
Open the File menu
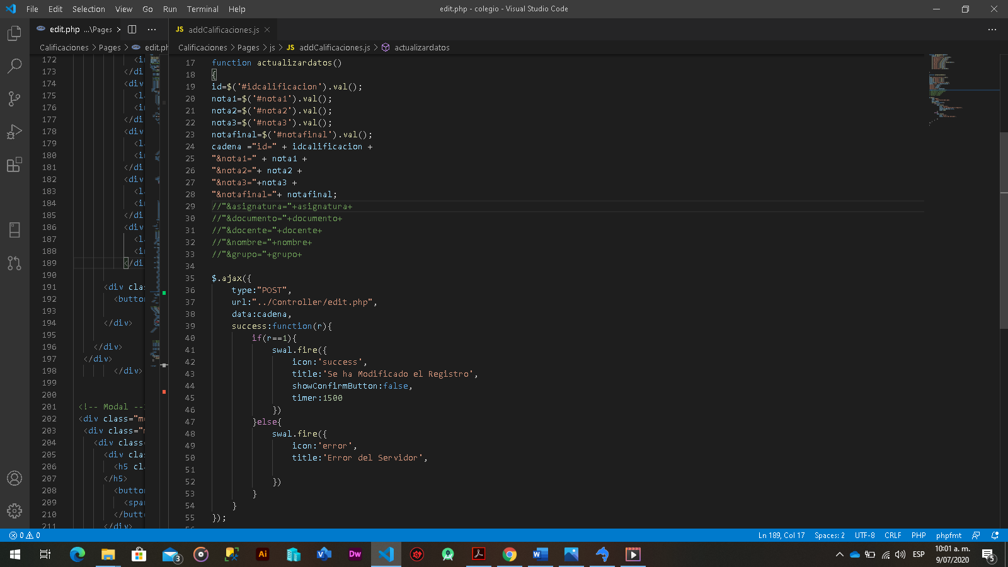32,9
